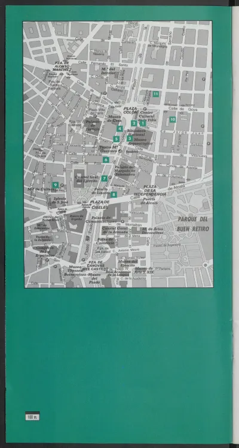The width and height of the screenshot is (239, 448).
Task: Click the Museo del Ejército label
Action: tap(127, 263)
